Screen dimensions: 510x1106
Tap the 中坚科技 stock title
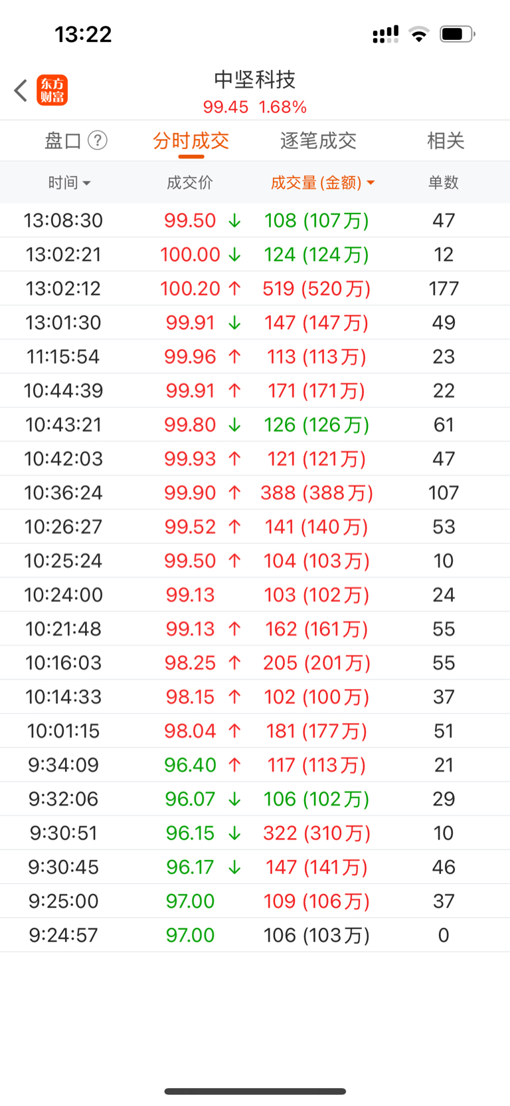[255, 80]
